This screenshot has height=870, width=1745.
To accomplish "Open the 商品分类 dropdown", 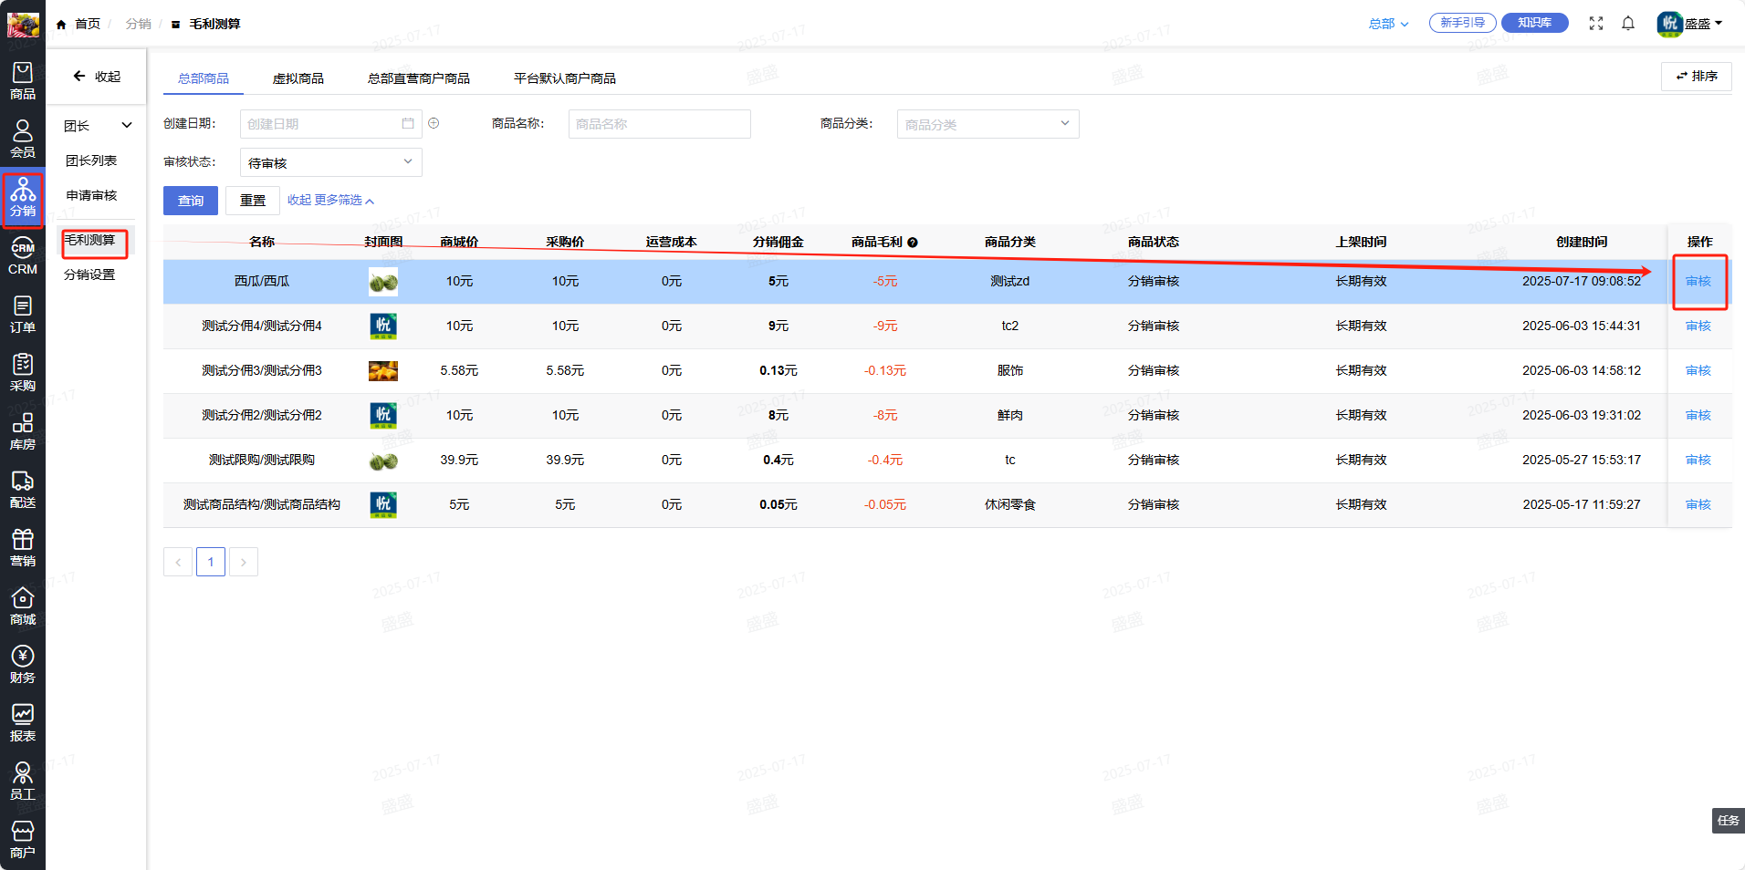I will (x=987, y=124).
